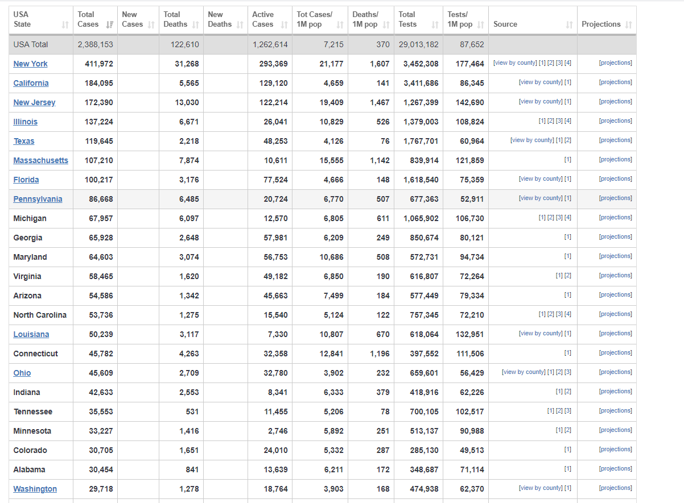Image resolution: width=684 pixels, height=503 pixels.
Task: Click the Tests/1M pop column header text
Action: tap(459, 19)
